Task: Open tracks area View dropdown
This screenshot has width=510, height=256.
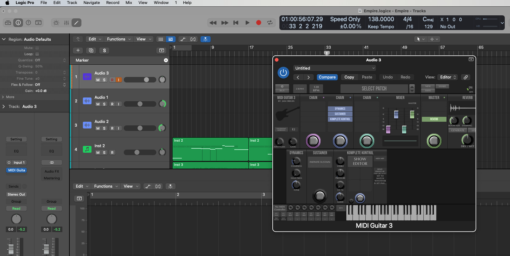Action: point(144,39)
